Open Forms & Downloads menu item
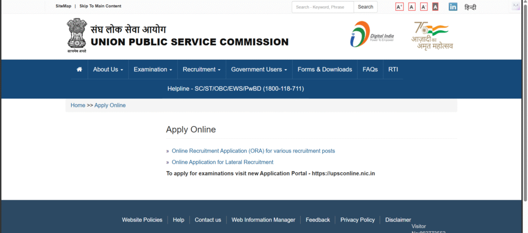Image resolution: width=528 pixels, height=233 pixels. (325, 70)
